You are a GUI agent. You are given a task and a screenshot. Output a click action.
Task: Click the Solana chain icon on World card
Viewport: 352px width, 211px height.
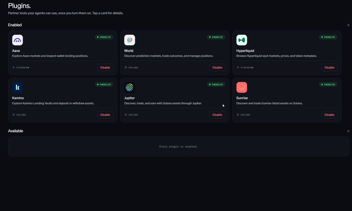click(126, 68)
